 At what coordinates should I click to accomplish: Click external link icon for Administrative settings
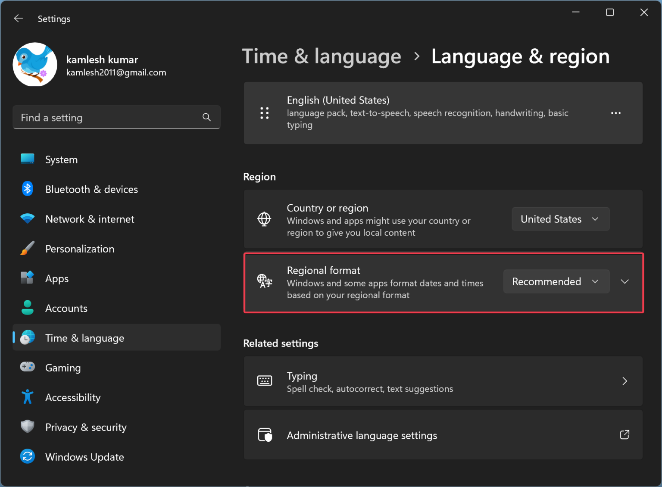pos(625,434)
